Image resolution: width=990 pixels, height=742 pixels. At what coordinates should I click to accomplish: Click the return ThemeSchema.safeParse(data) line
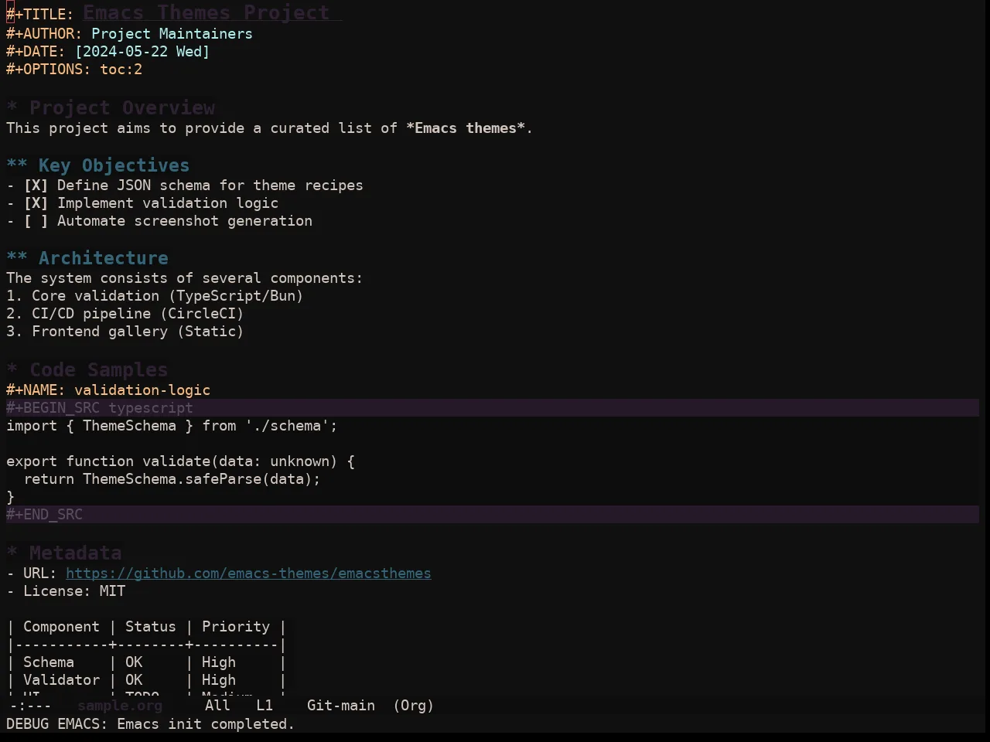pos(172,479)
